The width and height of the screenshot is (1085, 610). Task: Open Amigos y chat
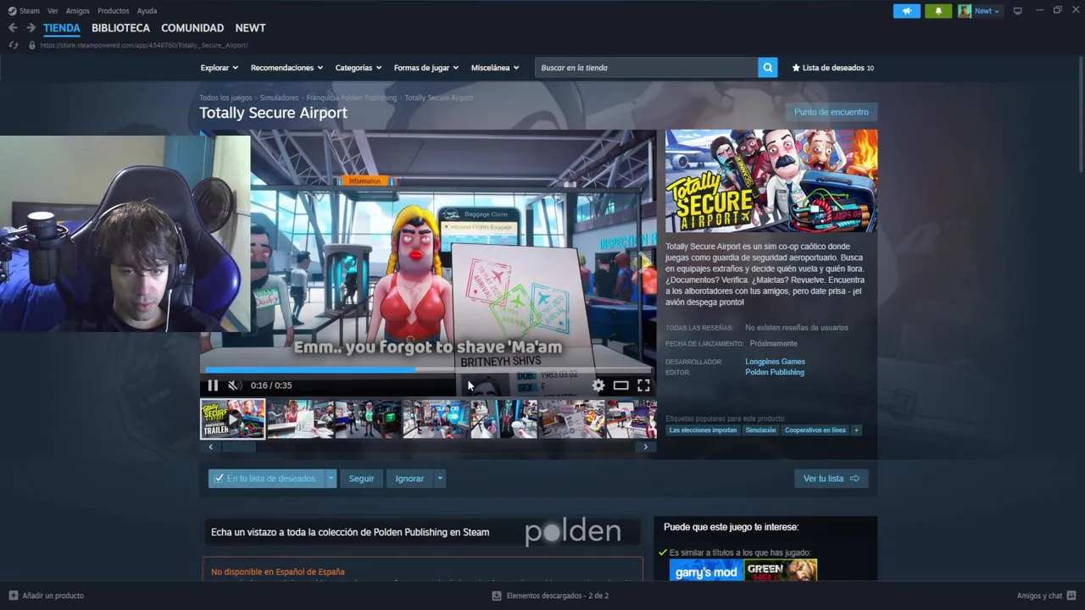click(1047, 596)
